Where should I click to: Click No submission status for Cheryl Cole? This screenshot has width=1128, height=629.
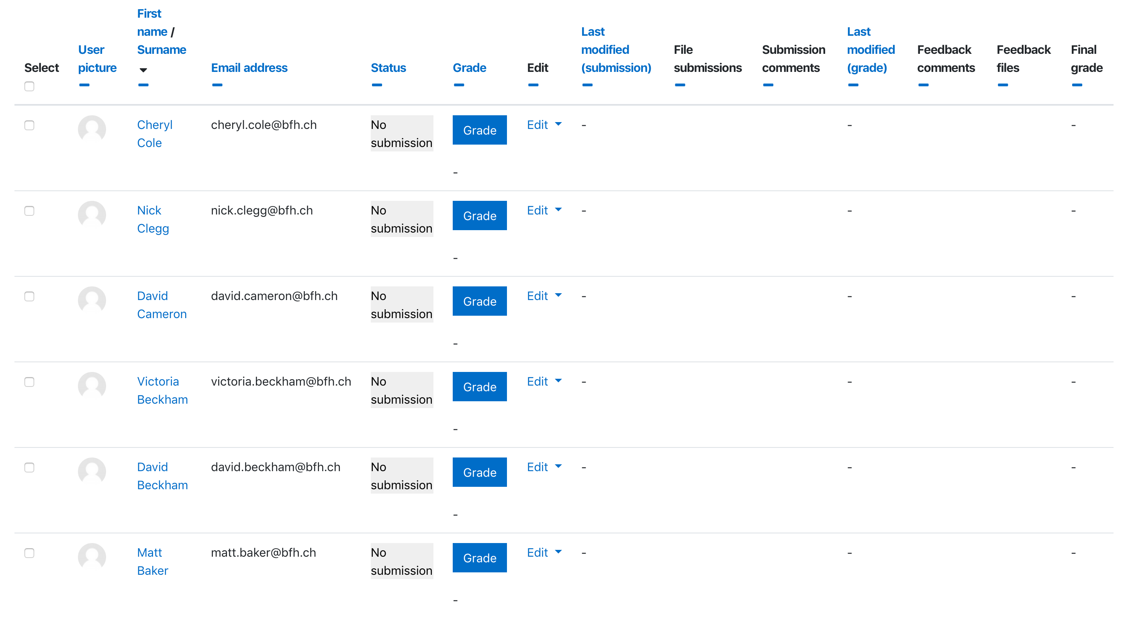click(x=402, y=133)
